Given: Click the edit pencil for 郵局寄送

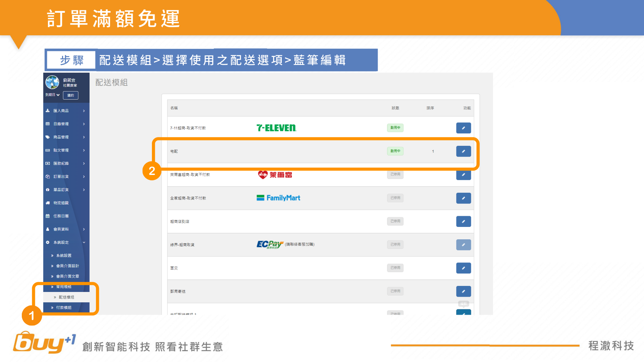Looking at the screenshot, I should (463, 291).
